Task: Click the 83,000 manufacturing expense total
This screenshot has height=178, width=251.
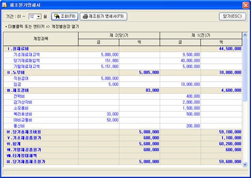Action: click(153, 90)
